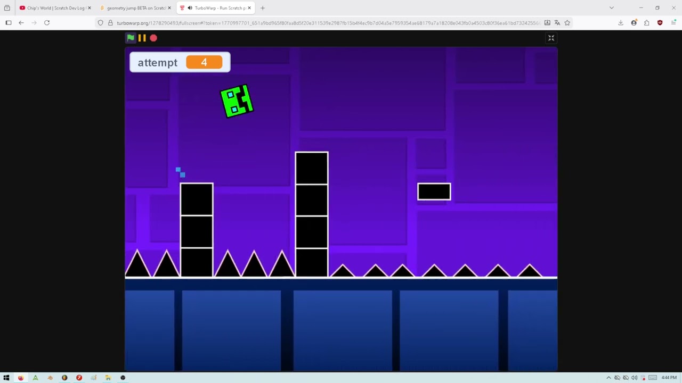Click the green flag to start the project
Screen dimensions: 682x383
point(131,38)
